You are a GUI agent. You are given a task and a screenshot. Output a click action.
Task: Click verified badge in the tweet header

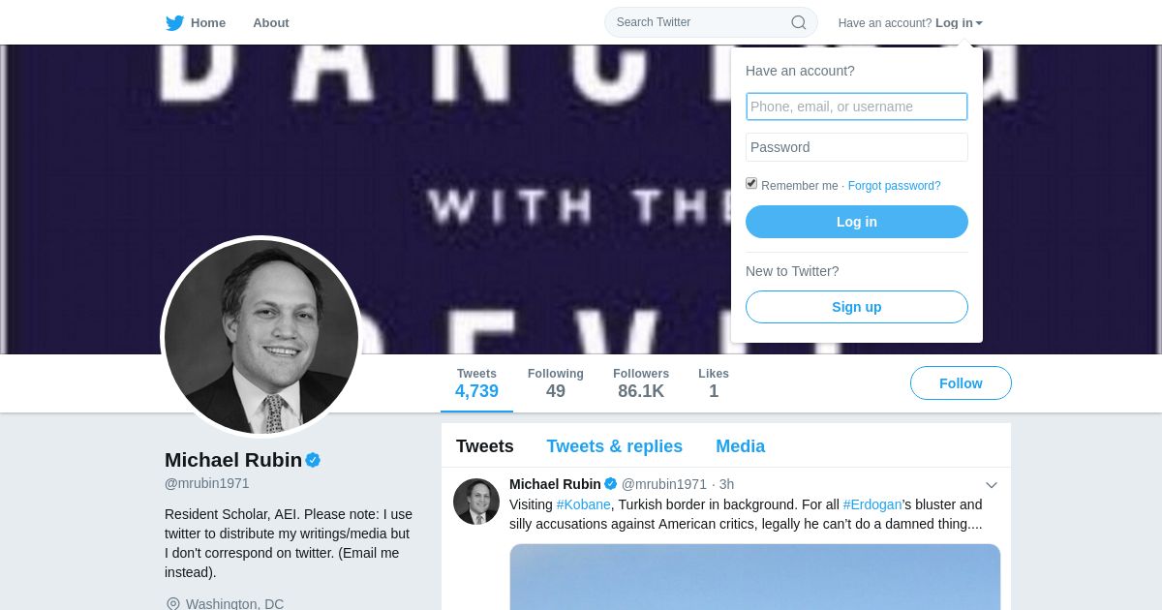[611, 484]
